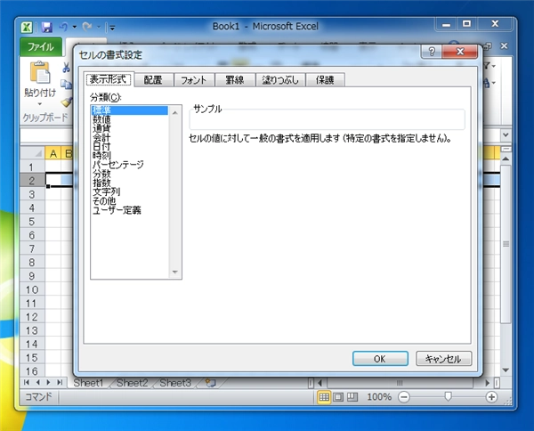
Task: Open the ファイル tab
Action: tap(41, 47)
